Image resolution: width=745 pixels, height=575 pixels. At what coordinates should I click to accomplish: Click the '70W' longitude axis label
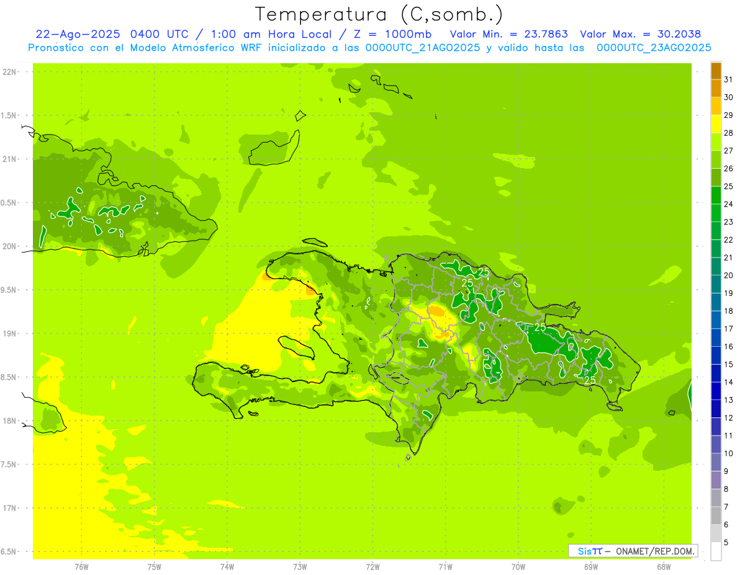[518, 566]
